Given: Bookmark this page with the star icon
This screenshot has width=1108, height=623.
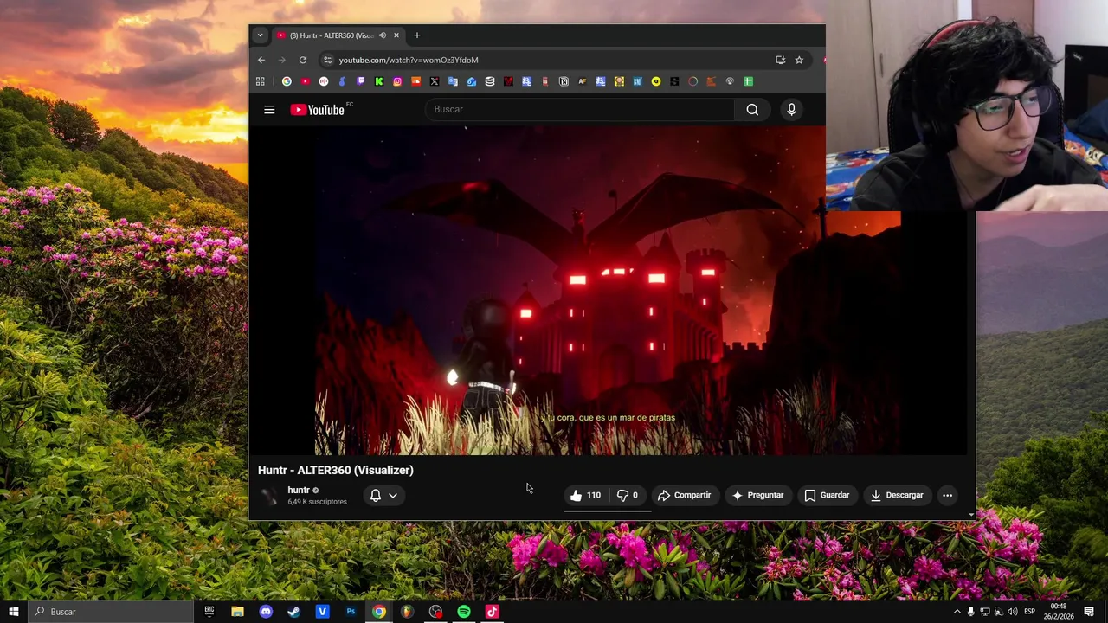Looking at the screenshot, I should coord(799,60).
